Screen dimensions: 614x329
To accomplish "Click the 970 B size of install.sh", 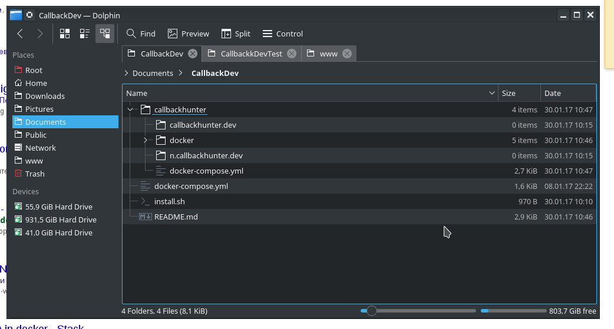I will click(x=527, y=201).
